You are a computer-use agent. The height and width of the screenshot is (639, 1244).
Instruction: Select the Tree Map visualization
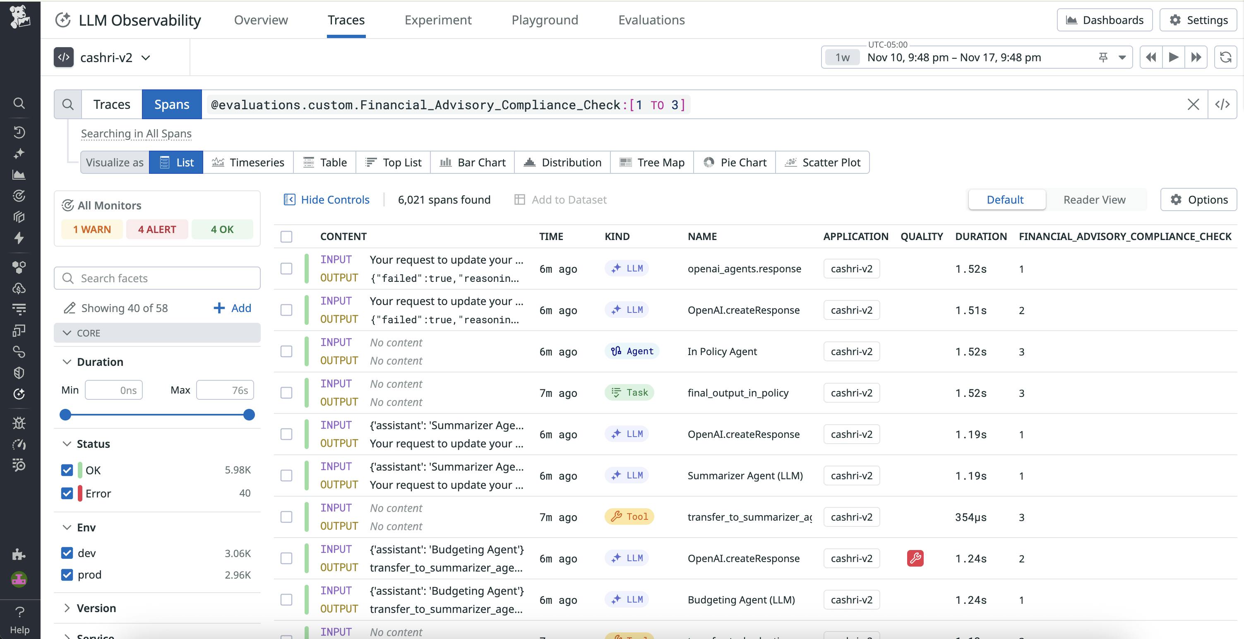coord(651,162)
